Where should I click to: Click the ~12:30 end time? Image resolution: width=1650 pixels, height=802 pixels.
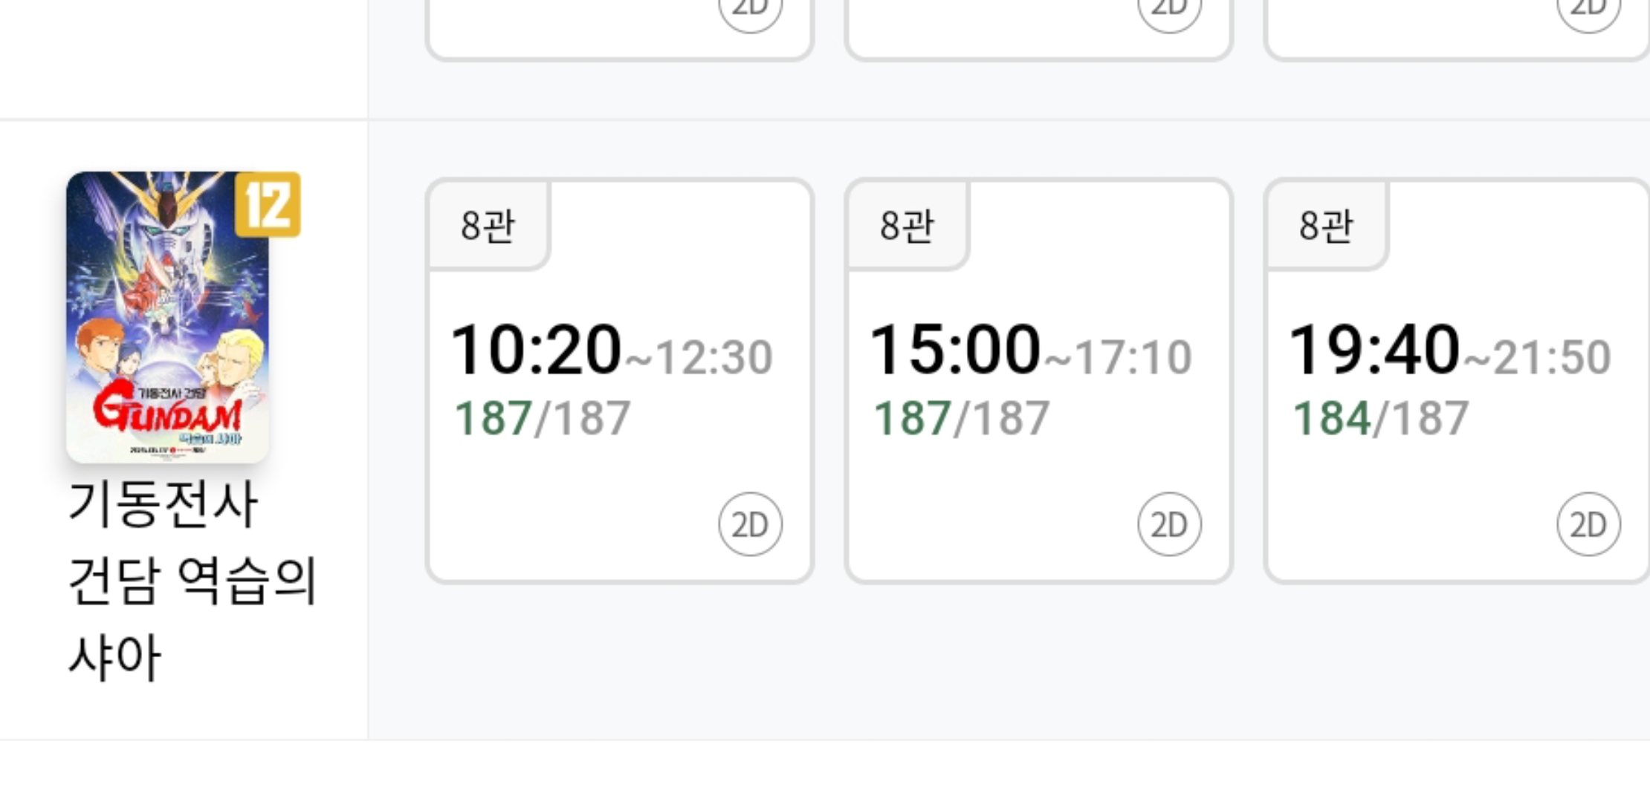(x=700, y=358)
